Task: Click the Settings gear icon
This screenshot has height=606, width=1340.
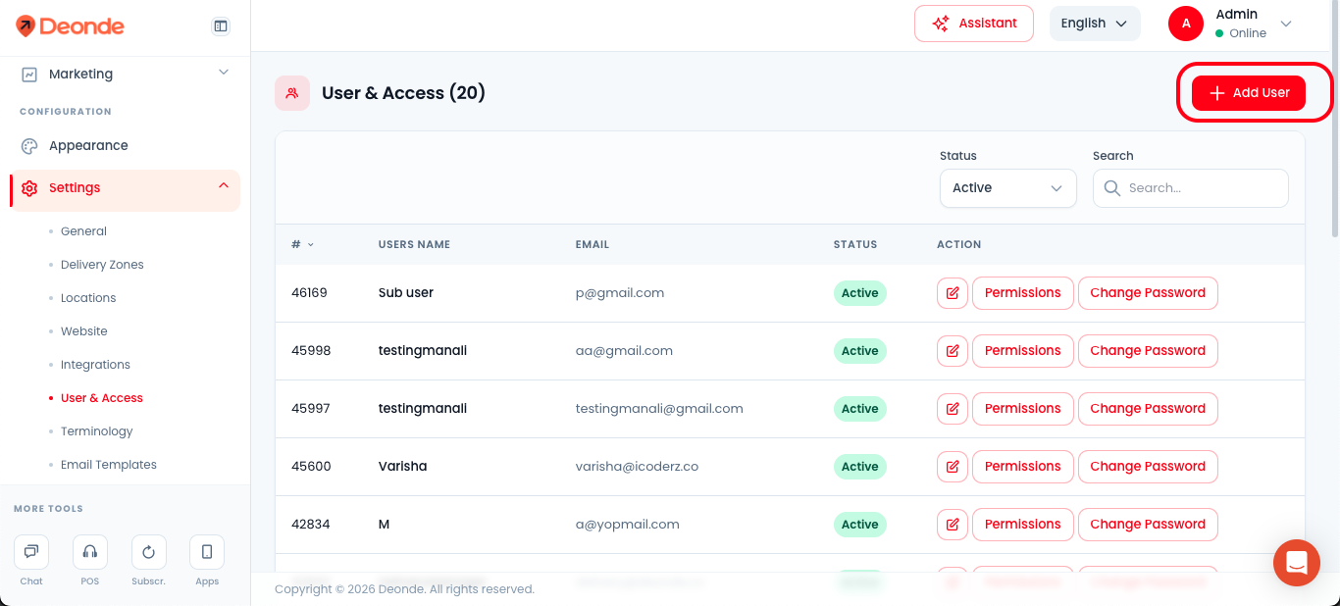Action: (x=29, y=188)
